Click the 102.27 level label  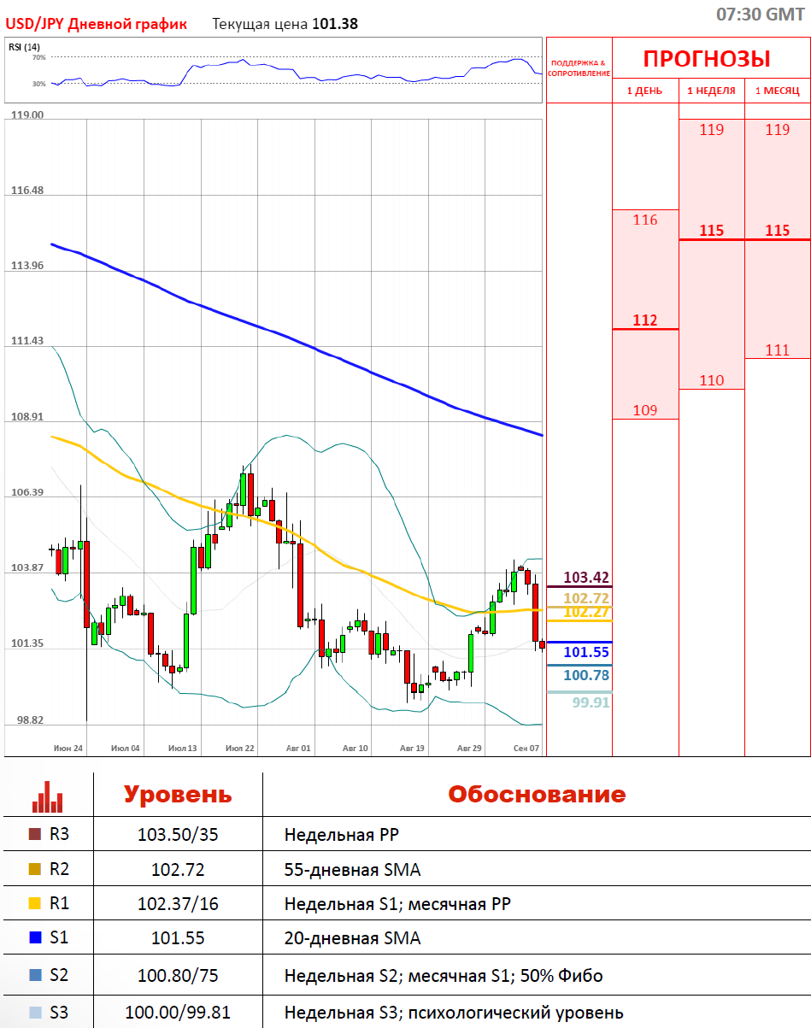[587, 612]
